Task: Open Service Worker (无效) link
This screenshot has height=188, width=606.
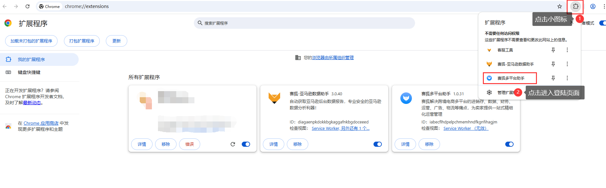Action: pos(466,128)
